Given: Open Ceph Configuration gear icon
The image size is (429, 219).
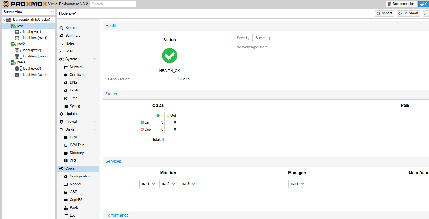Looking at the screenshot, I should click(x=66, y=177).
